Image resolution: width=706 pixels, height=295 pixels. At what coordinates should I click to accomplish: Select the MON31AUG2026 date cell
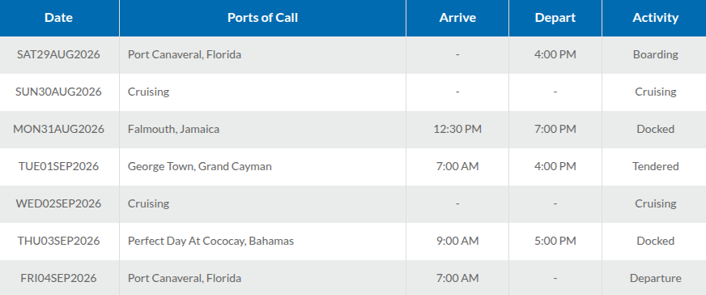(x=58, y=130)
